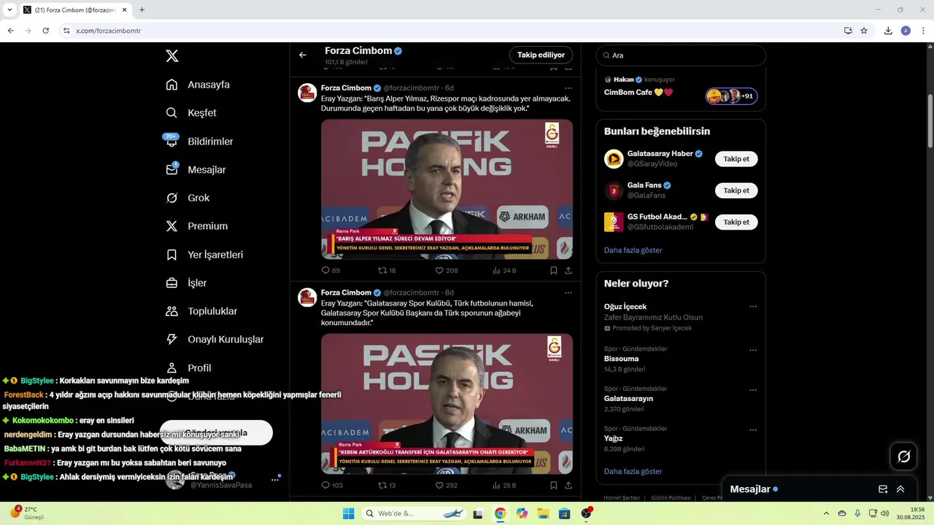Open options for Galatasarayın trend

point(753,390)
